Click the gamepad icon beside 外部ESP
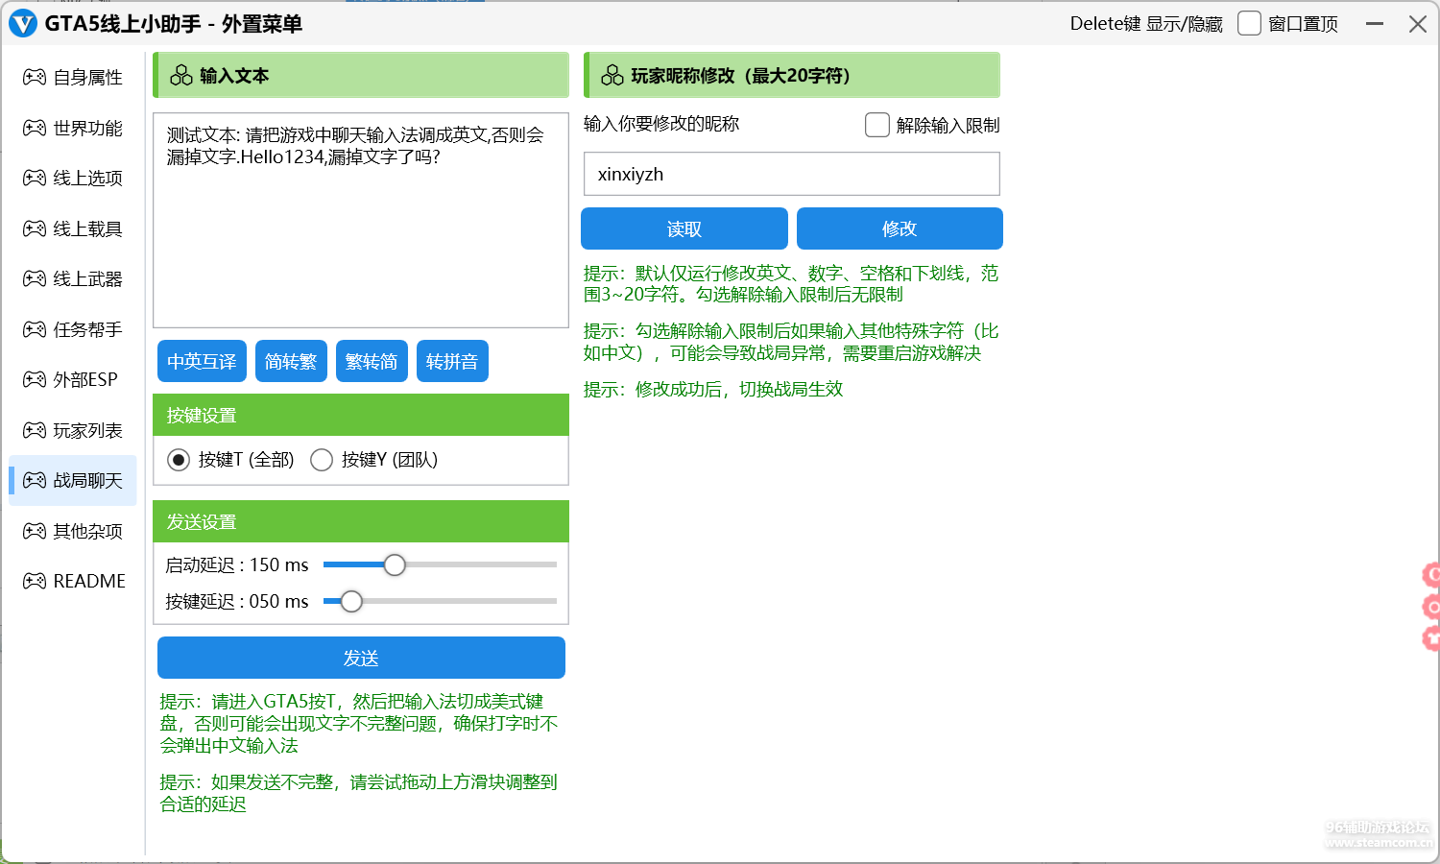 pos(35,379)
